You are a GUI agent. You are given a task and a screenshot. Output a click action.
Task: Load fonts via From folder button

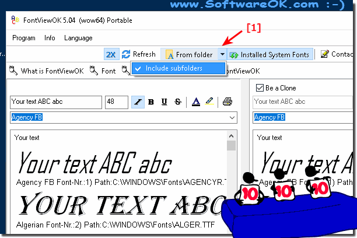click(189, 54)
